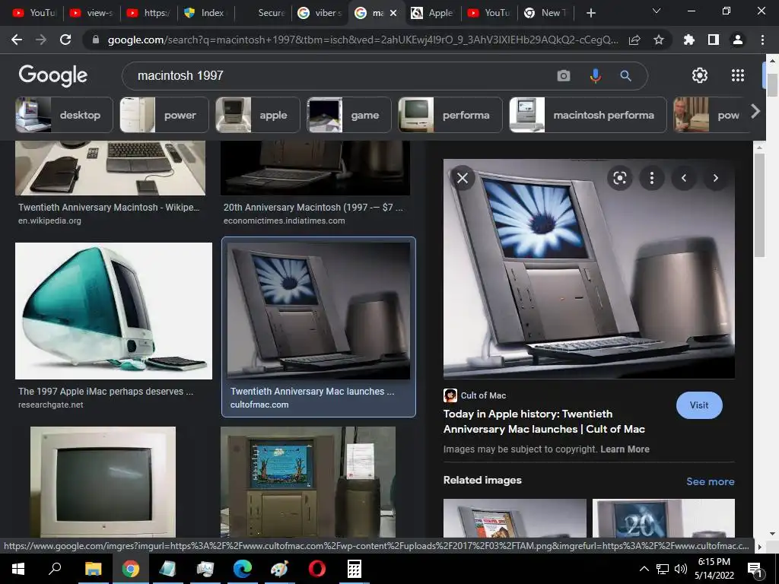Switch to the Apple tab
Screen dimensions: 779x584
(x=432, y=13)
